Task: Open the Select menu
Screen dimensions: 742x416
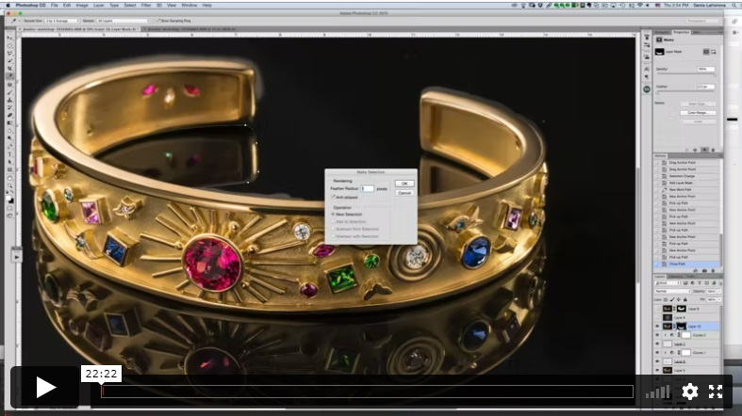Action: point(130,6)
